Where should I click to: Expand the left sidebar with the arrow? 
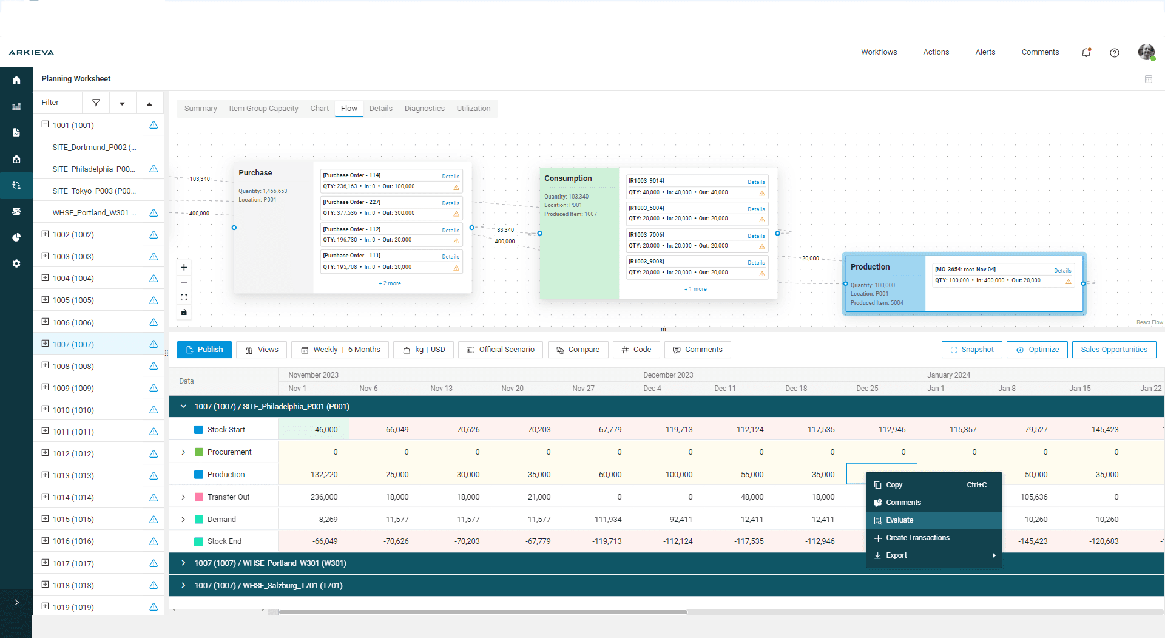tap(16, 602)
